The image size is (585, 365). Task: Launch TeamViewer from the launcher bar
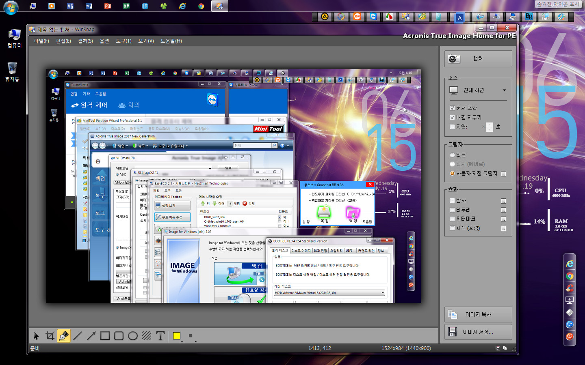pyautogui.click(x=373, y=17)
